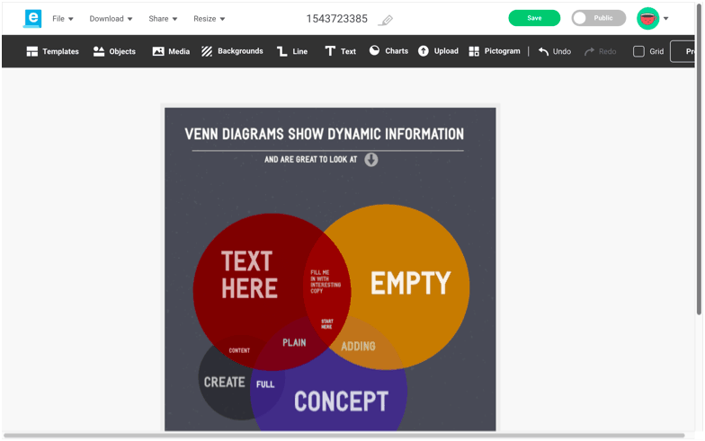705x441 pixels.
Task: Select the "START HERE" small text label
Action: pyautogui.click(x=327, y=324)
